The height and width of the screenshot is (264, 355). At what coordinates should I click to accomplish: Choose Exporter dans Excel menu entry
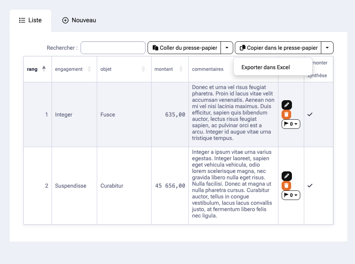pos(273,68)
